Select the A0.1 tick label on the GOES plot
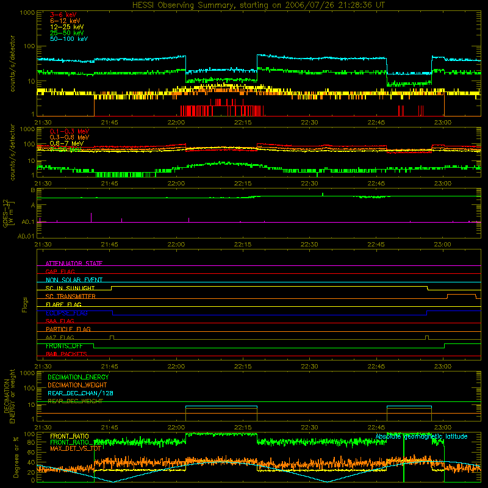 pyautogui.click(x=28, y=222)
